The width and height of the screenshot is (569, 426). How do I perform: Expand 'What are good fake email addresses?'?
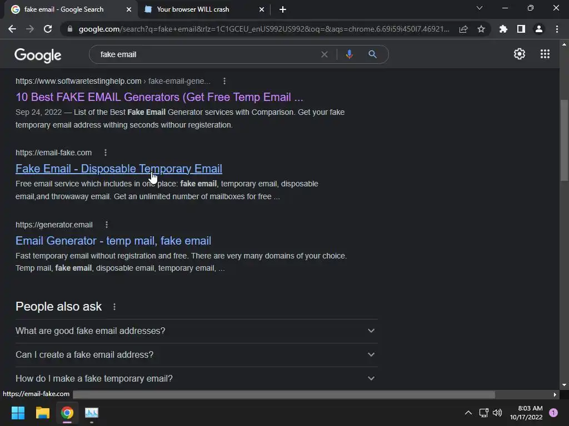pos(196,331)
